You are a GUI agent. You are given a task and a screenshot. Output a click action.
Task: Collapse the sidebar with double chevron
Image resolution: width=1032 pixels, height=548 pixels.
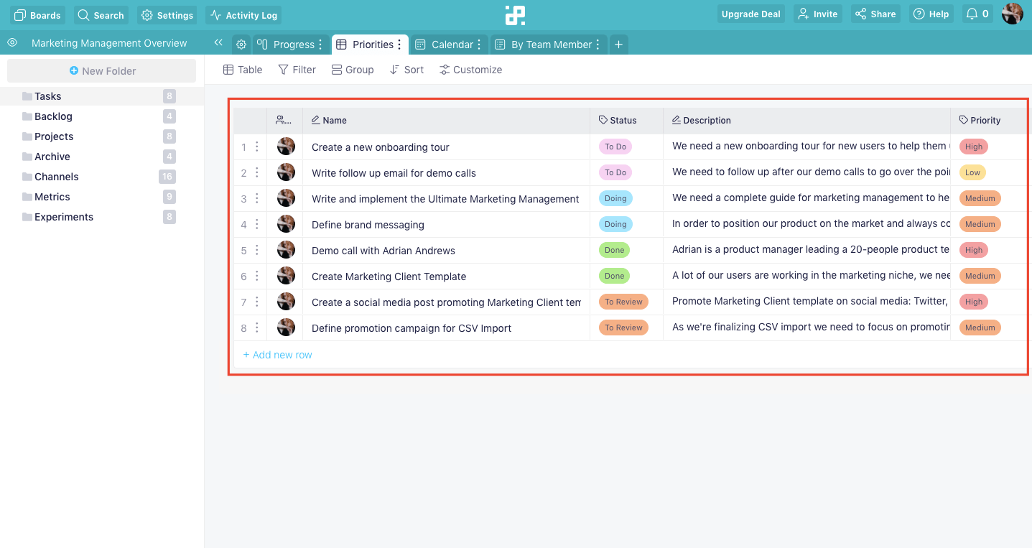tap(218, 43)
